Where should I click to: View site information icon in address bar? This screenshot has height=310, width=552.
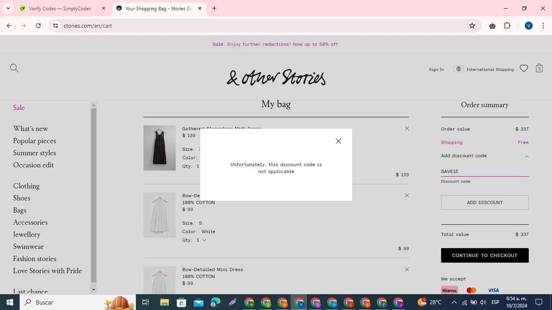pos(56,26)
